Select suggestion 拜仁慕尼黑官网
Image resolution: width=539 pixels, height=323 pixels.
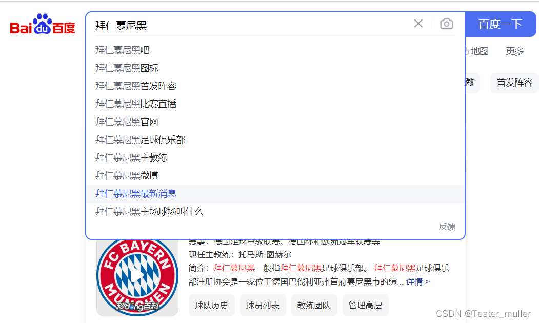(275, 122)
